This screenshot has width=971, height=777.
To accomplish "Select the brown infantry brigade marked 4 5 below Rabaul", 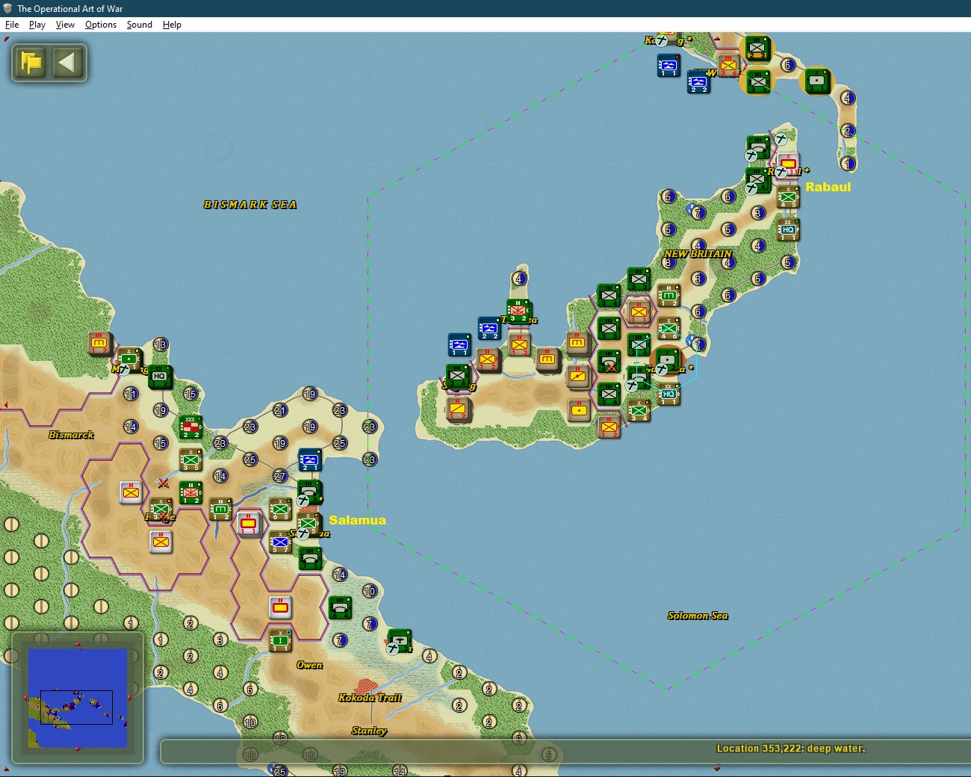I will [x=788, y=197].
